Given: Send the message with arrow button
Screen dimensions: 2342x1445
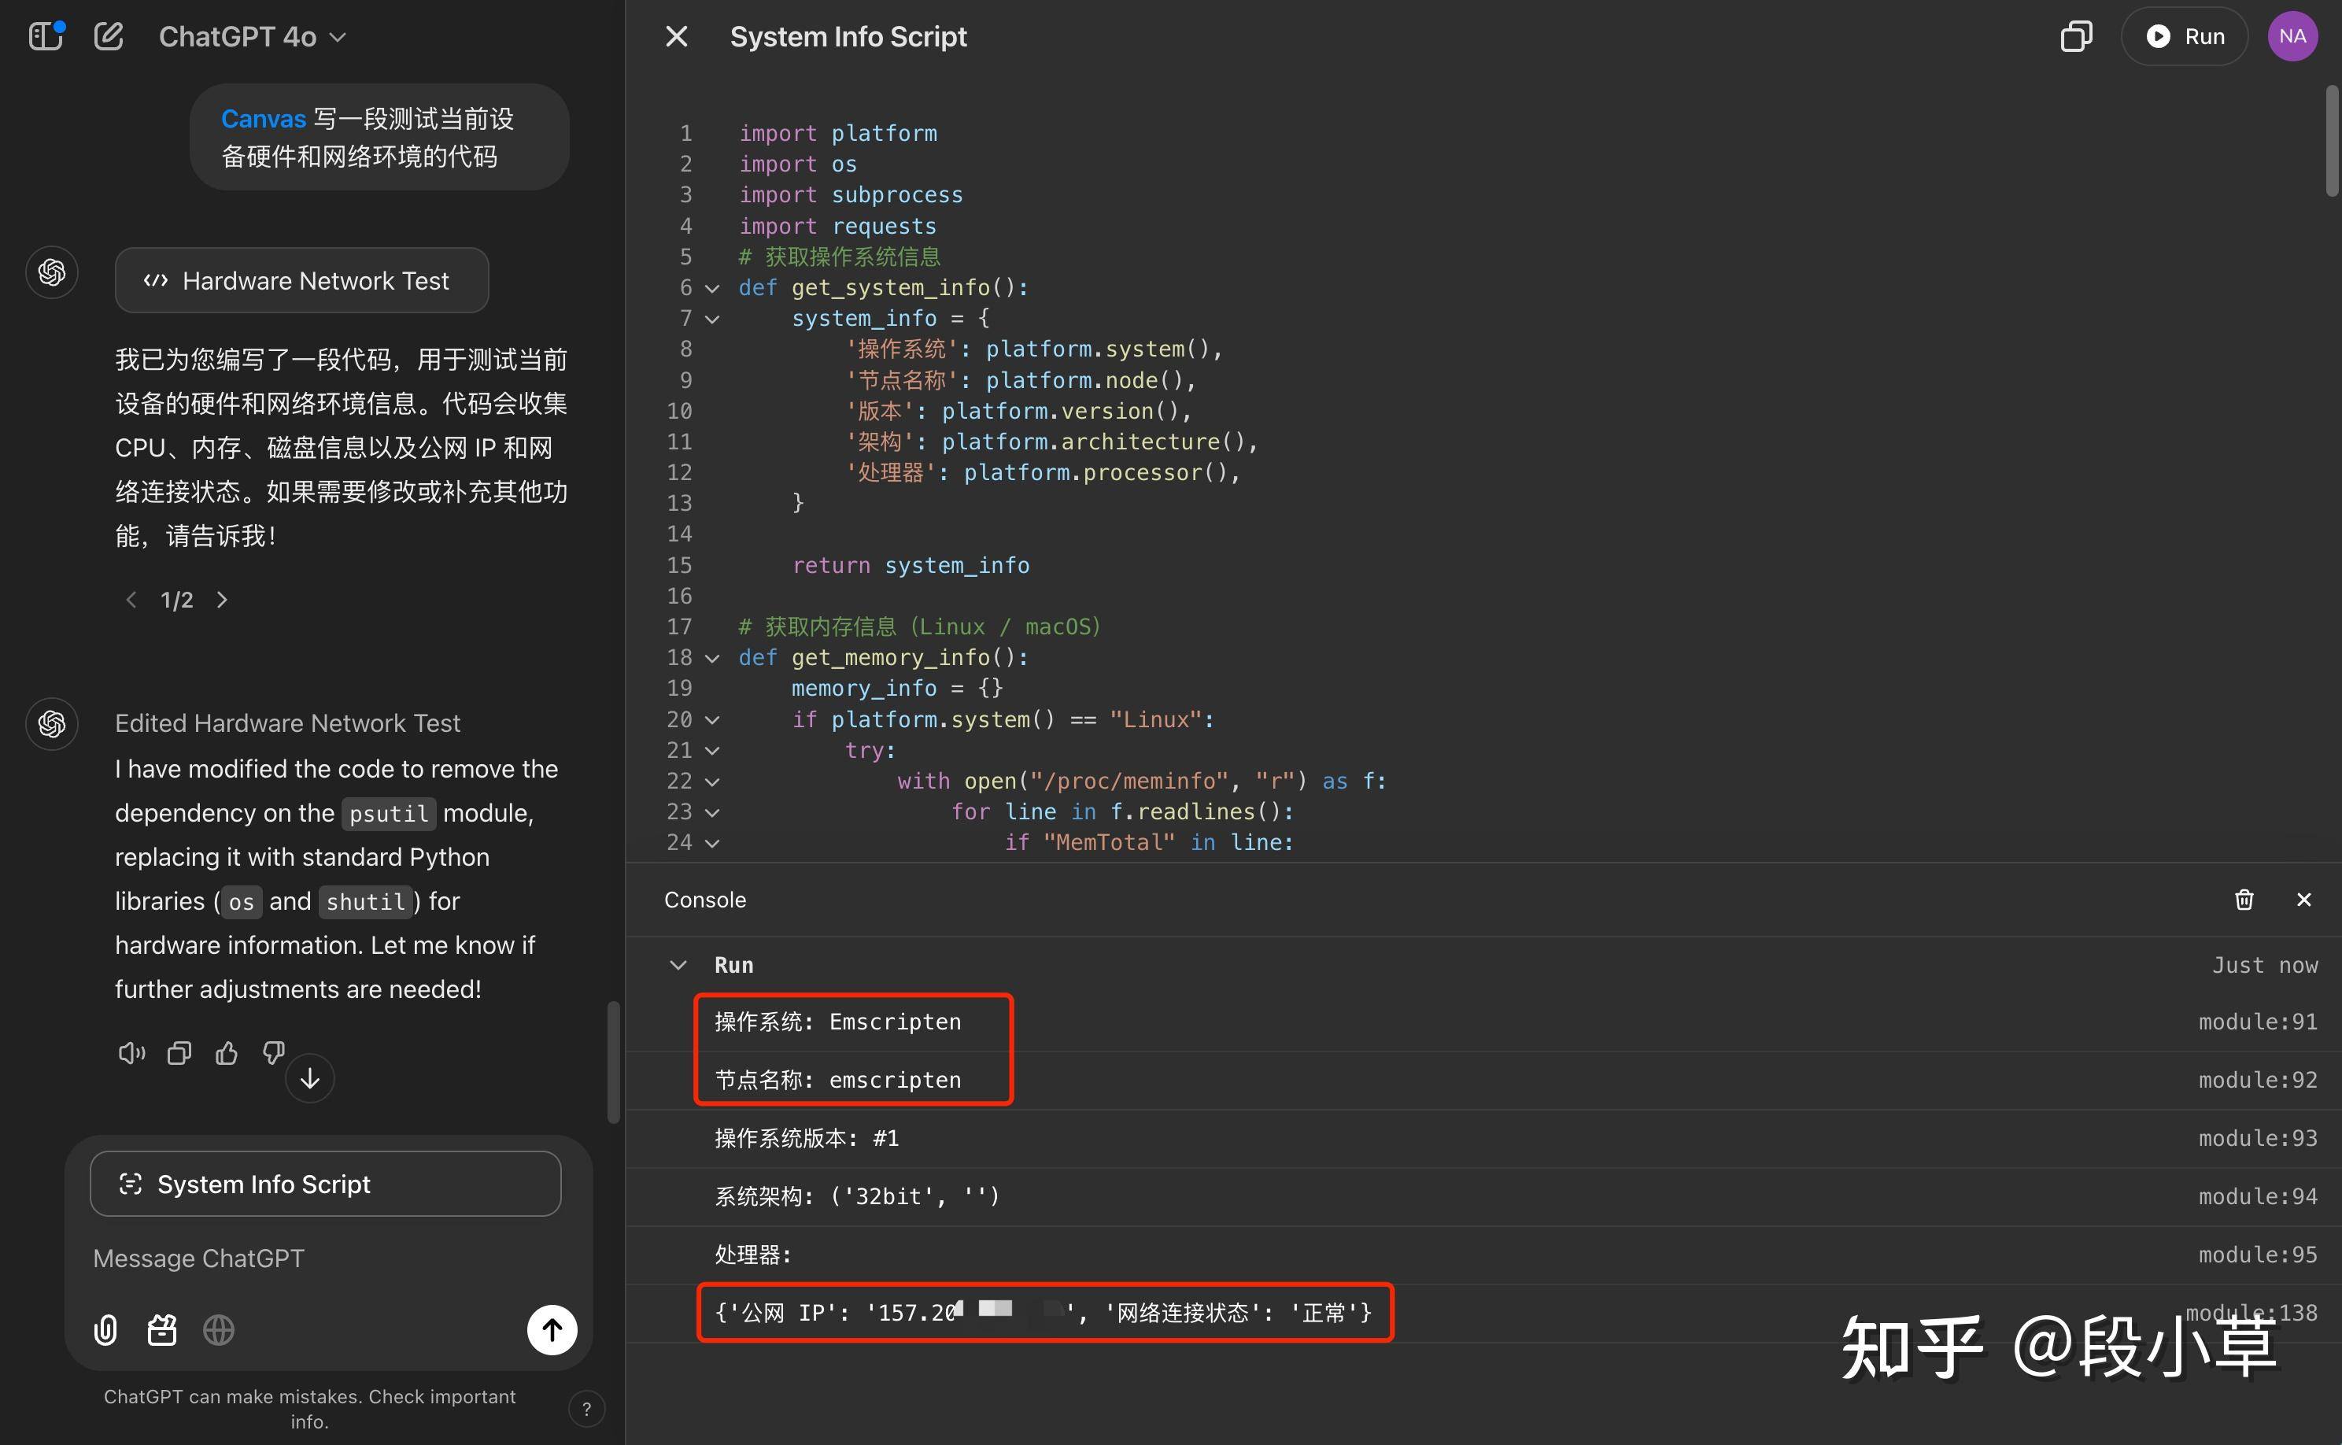Looking at the screenshot, I should point(552,1329).
